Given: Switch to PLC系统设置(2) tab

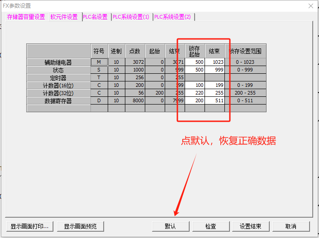Looking at the screenshot, I should [x=172, y=17].
